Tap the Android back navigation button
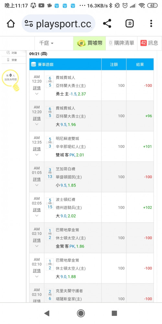Image resolution: width=162 pixels, height=324 pixels. click(47, 313)
